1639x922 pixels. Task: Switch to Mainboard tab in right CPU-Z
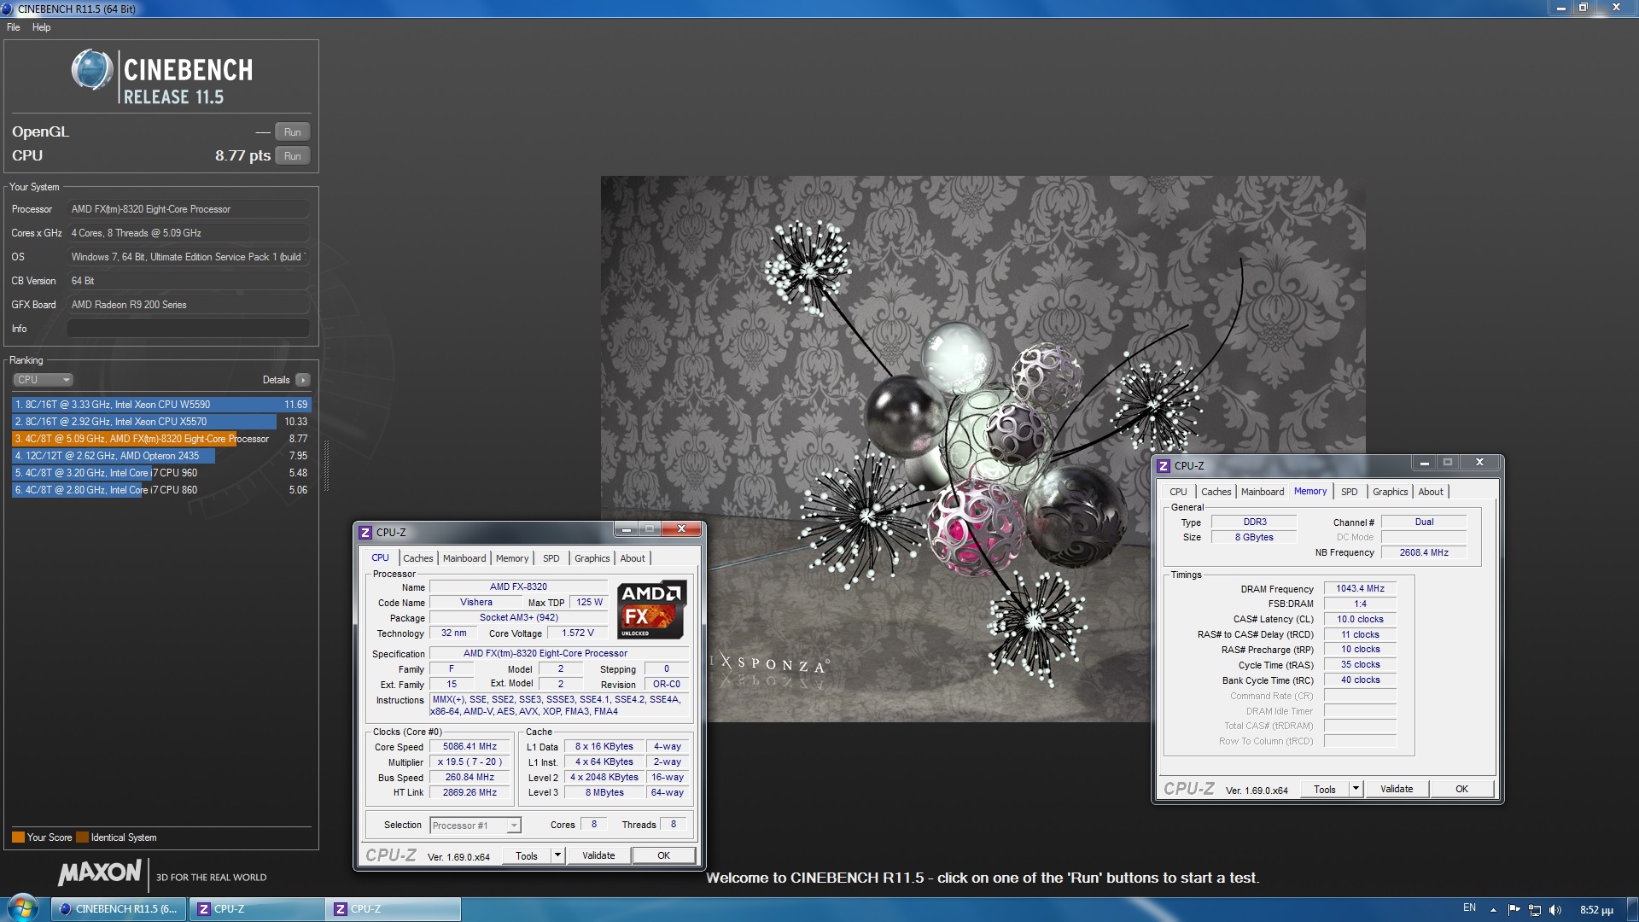1263,492
